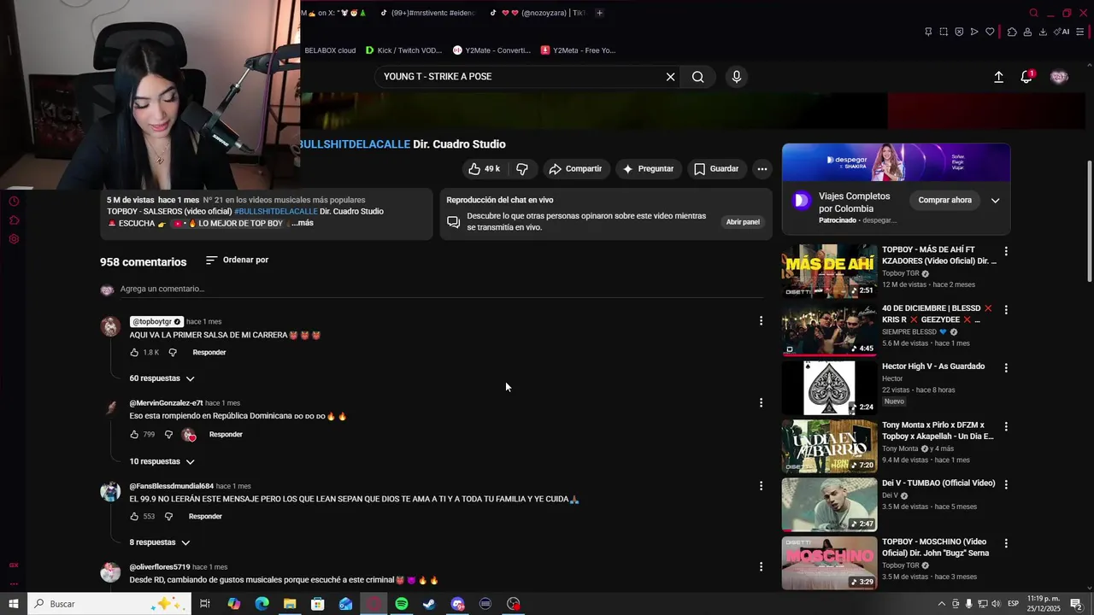Click the #BULLSHITDELACALLE hashtag in description
Viewport: 1094px width, 615px height.
click(x=276, y=212)
